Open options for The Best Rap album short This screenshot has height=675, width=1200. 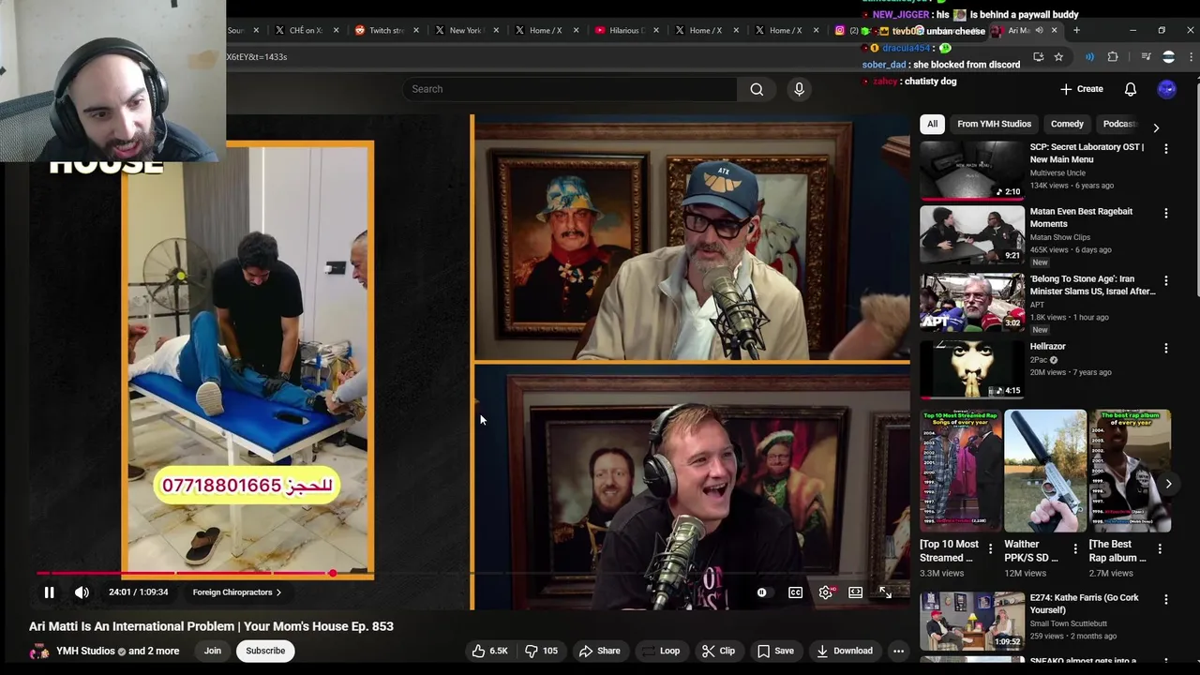pyautogui.click(x=1160, y=549)
